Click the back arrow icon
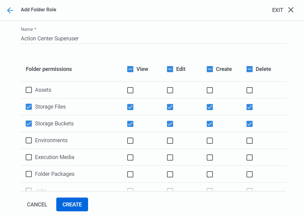Viewport: 304px width, 215px height. point(10,10)
